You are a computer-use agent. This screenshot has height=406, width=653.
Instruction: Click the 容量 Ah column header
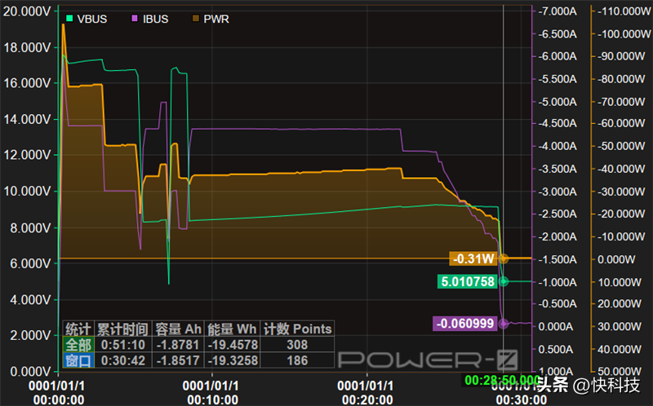point(178,329)
